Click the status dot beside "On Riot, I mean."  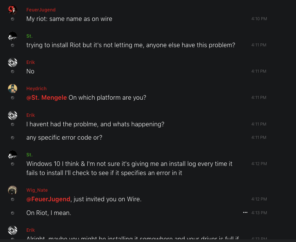point(13,213)
